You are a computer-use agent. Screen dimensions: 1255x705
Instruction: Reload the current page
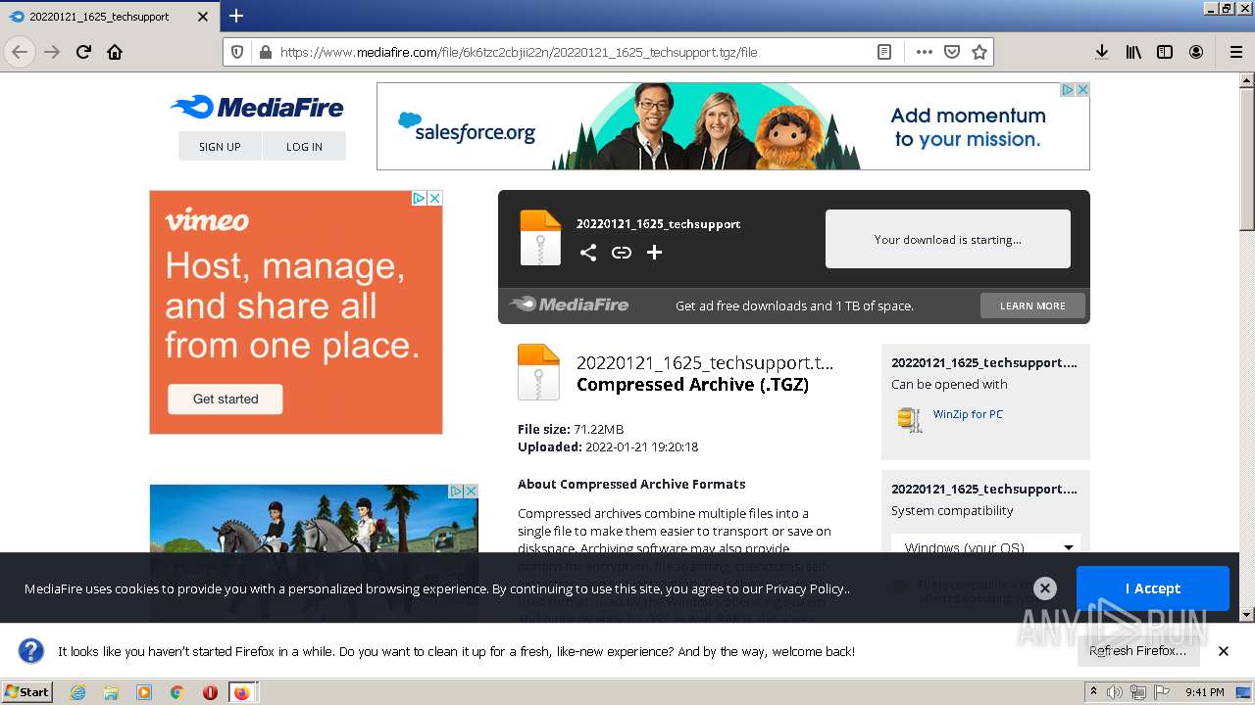tap(83, 52)
